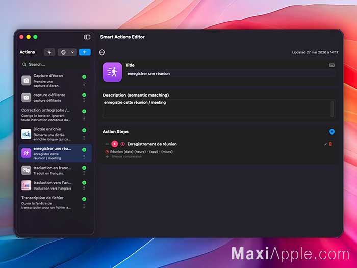The image size is (357, 268).
Task: Open enregistrer une réunion more options dots
Action: point(84,157)
